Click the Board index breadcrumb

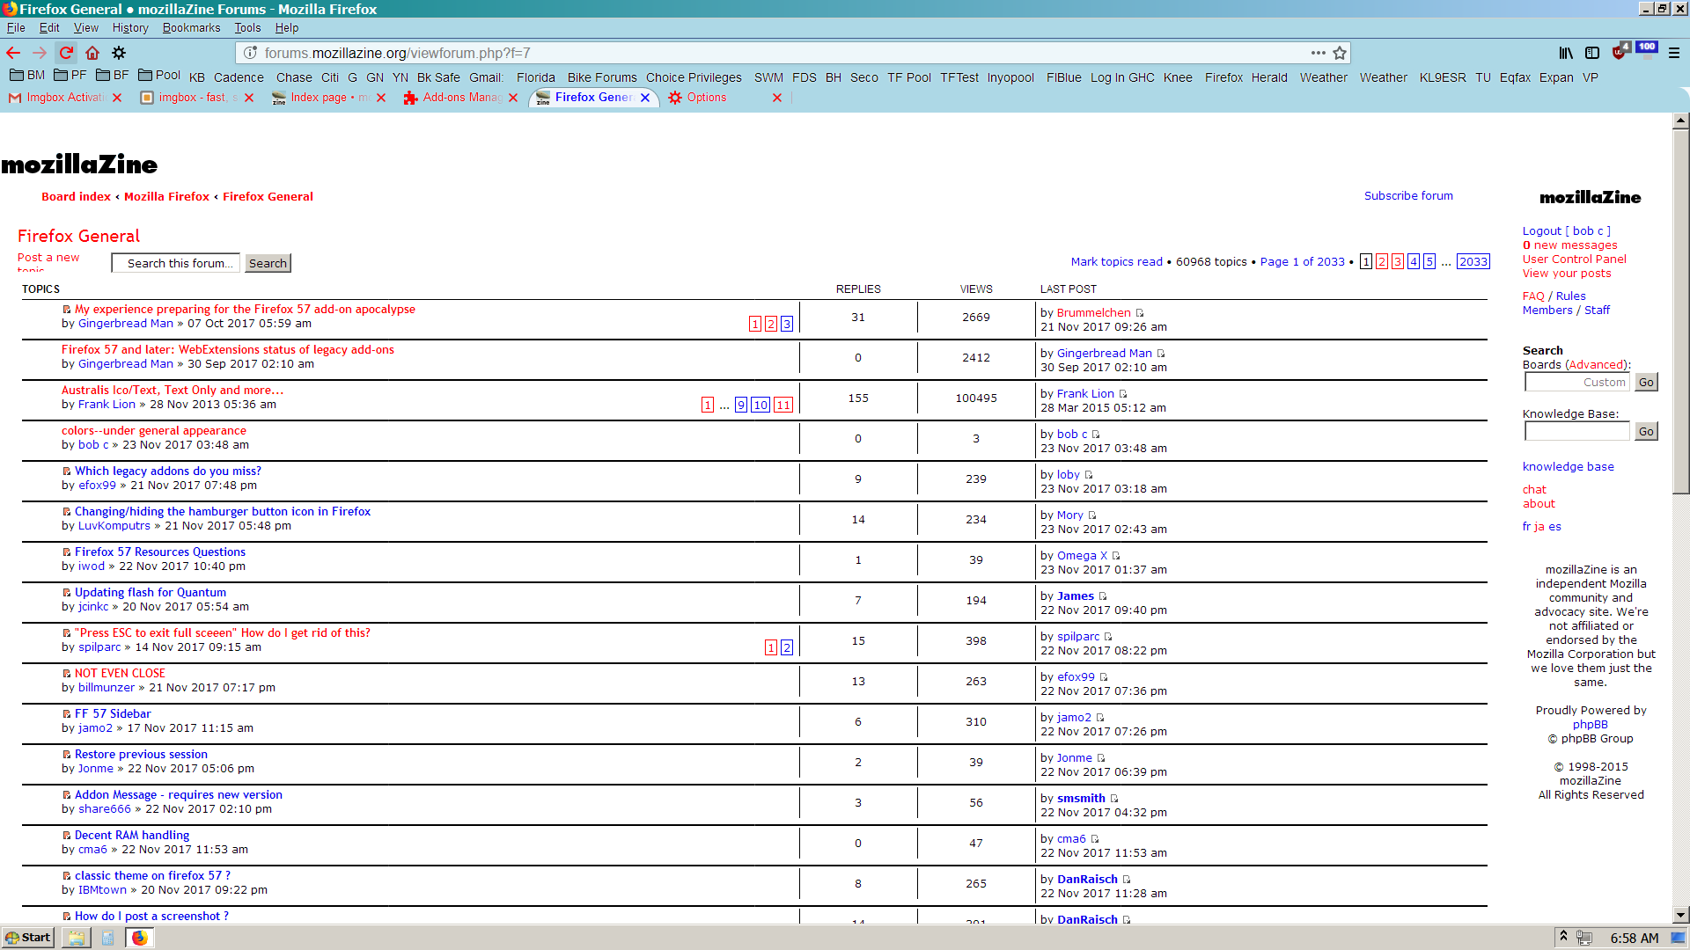76,197
